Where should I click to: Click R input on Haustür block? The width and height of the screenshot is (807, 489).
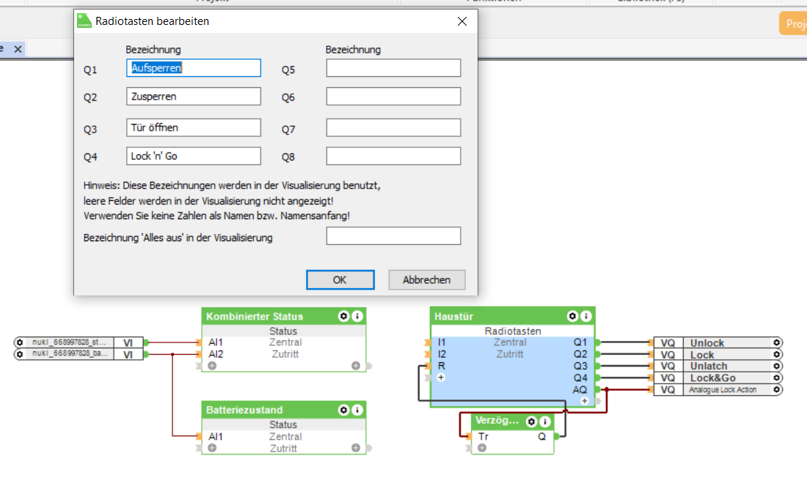coord(441,366)
